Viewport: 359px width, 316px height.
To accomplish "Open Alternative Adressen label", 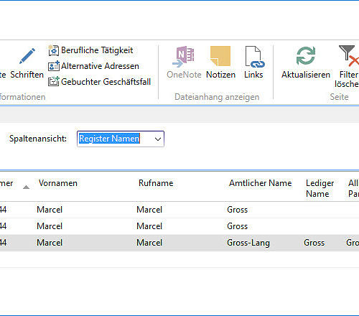I will click(100, 66).
